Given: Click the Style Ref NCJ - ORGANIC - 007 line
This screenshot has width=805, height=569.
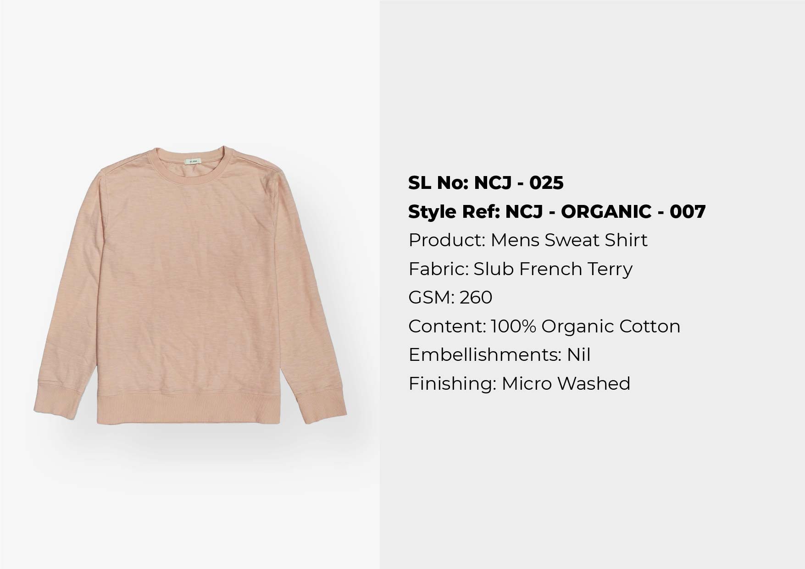Looking at the screenshot, I should [557, 212].
